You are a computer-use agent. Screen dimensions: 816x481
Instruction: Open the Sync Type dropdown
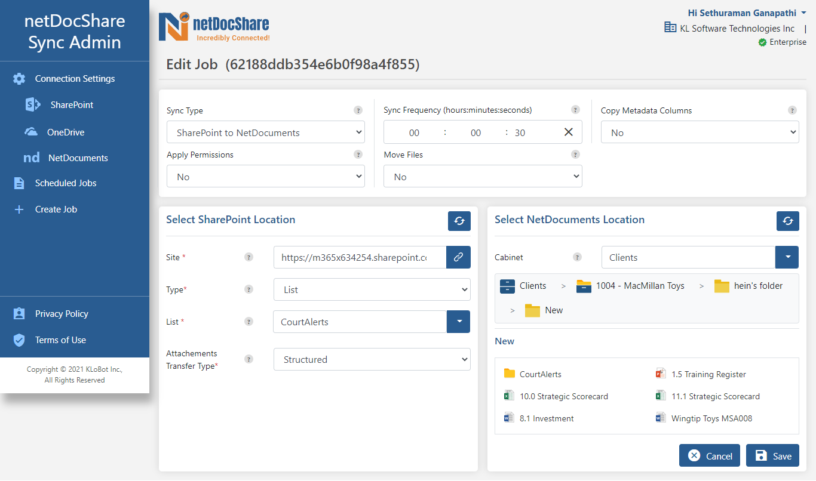(x=266, y=132)
